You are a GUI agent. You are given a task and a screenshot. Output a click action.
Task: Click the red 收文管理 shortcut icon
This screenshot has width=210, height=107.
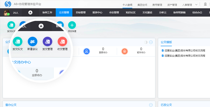62,41
